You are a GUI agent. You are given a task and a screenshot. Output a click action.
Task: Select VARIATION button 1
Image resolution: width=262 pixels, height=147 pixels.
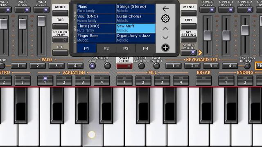(x=45, y=80)
